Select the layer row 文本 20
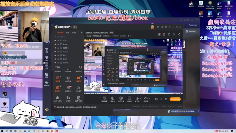 click(x=68, y=37)
